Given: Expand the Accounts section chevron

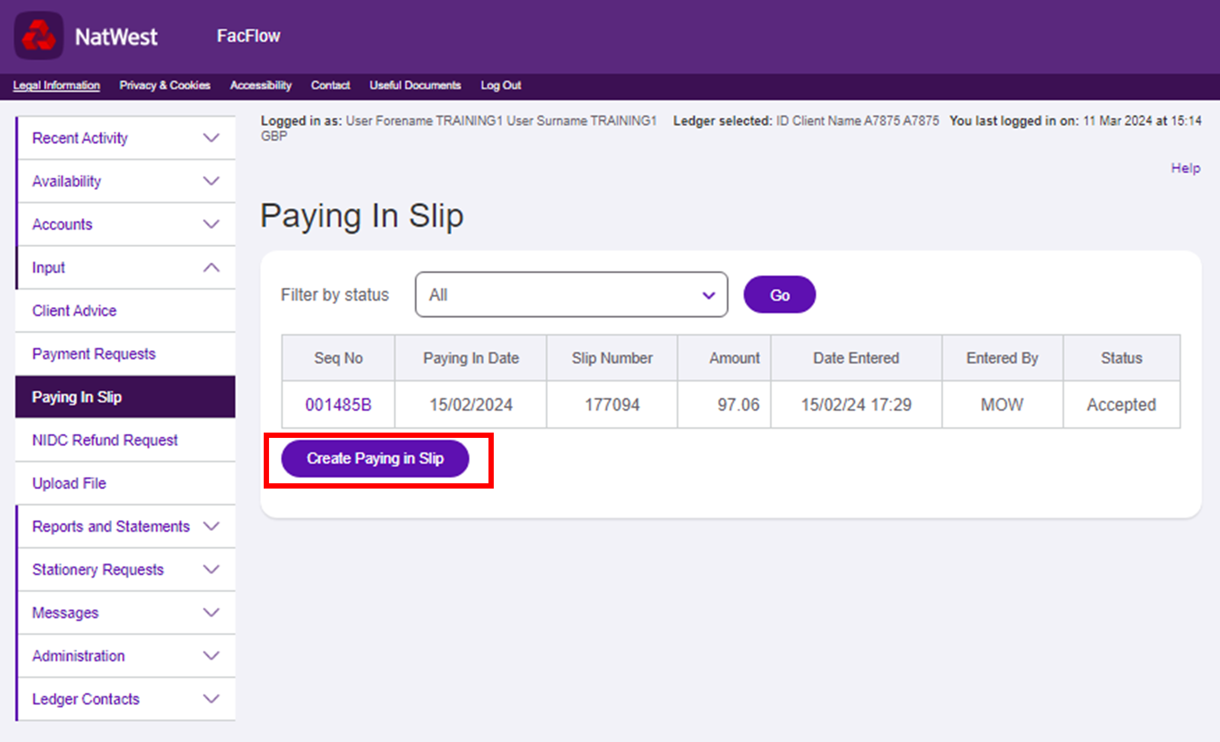Looking at the screenshot, I should tap(211, 224).
